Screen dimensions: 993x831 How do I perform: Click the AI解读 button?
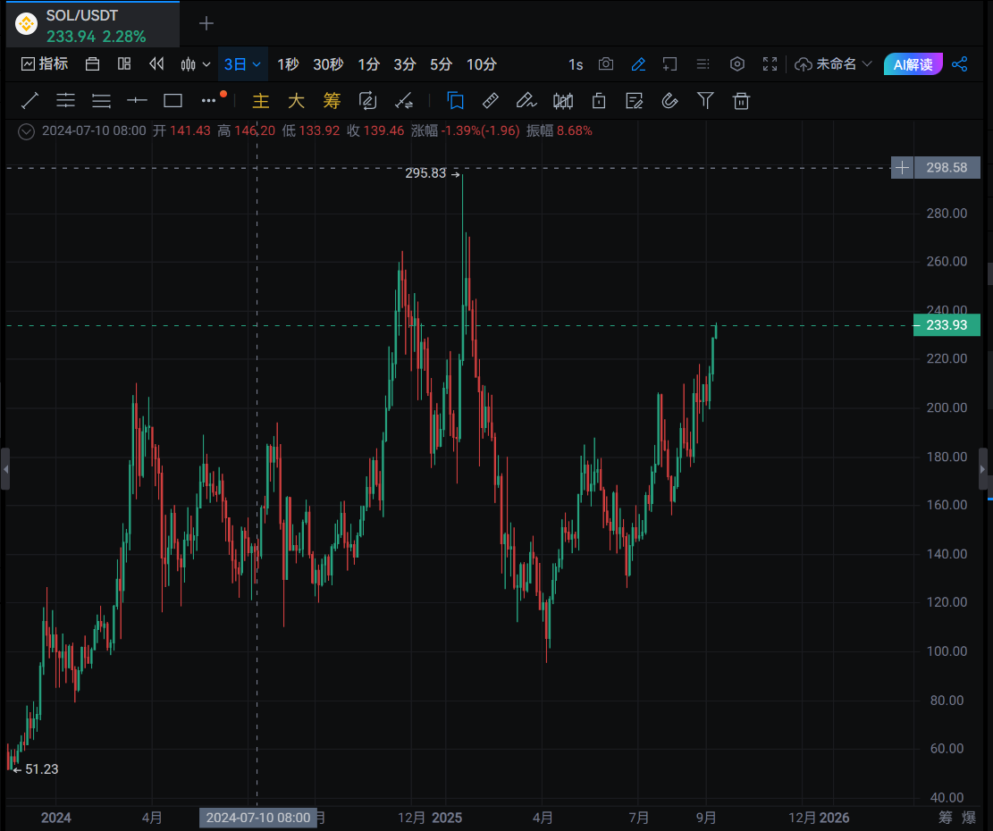[x=913, y=64]
